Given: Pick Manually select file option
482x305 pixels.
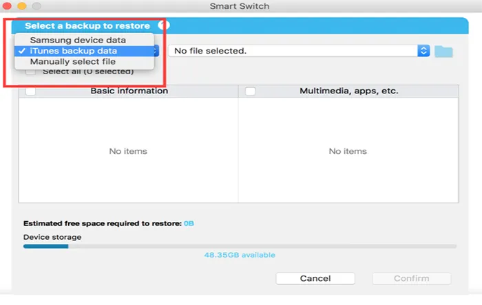Looking at the screenshot, I should tap(83, 61).
